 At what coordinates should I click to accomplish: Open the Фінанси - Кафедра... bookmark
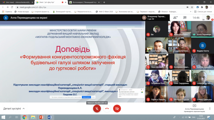click(x=168, y=12)
